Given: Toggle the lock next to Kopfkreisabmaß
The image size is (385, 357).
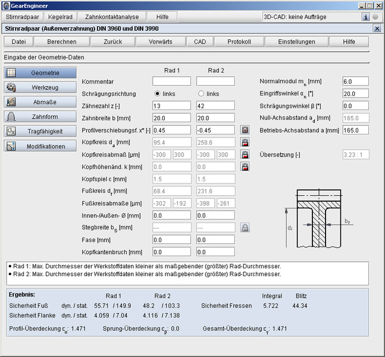Looking at the screenshot, I should pos(245,155).
